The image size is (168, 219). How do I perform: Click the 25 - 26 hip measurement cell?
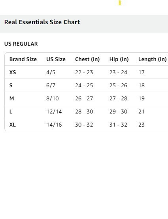click(118, 85)
